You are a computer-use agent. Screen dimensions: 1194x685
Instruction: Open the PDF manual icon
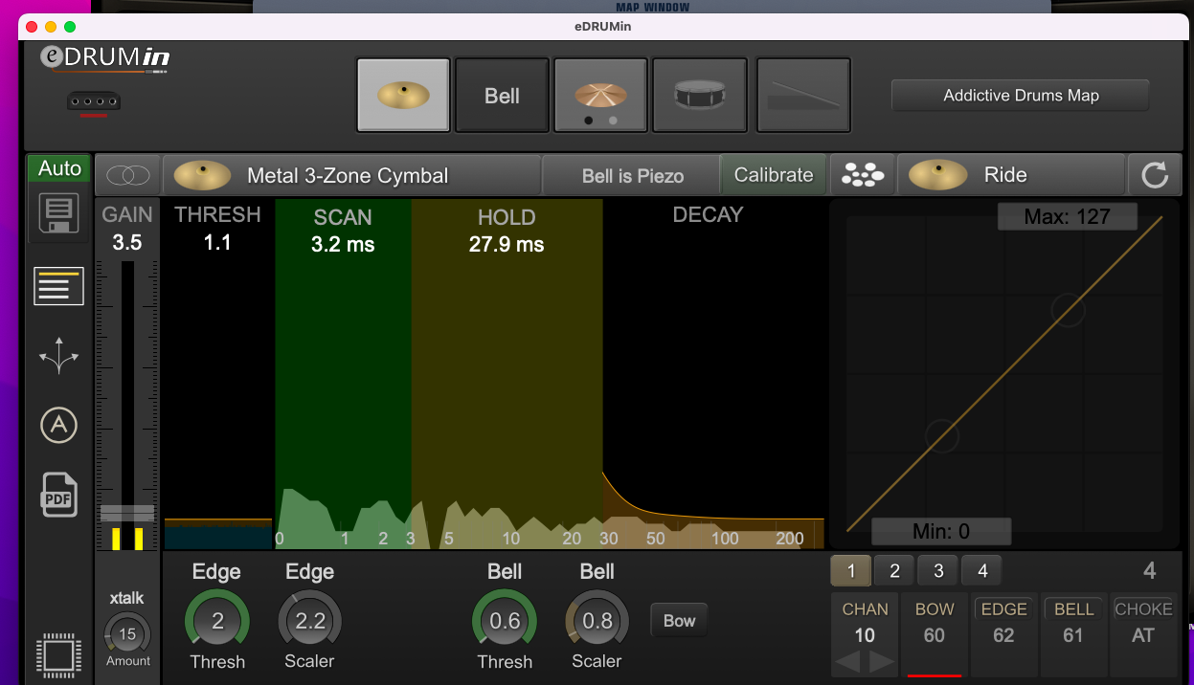(x=58, y=495)
